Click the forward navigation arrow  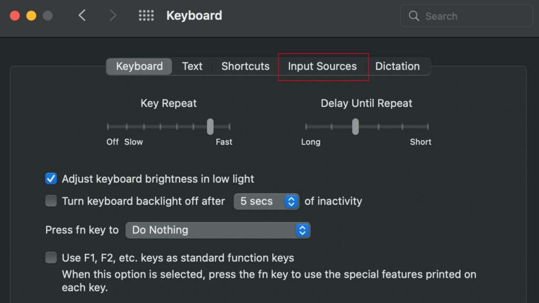[x=113, y=15]
